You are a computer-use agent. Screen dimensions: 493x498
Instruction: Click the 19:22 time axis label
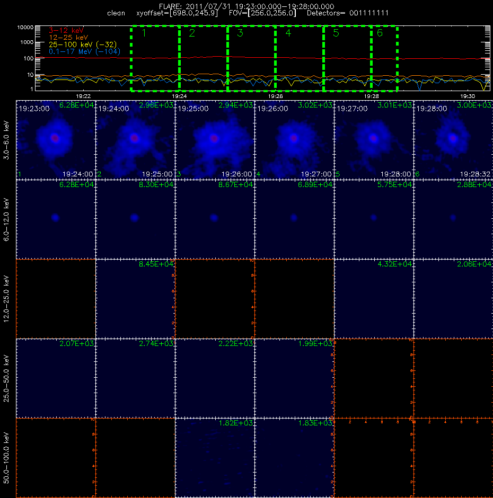pos(83,96)
